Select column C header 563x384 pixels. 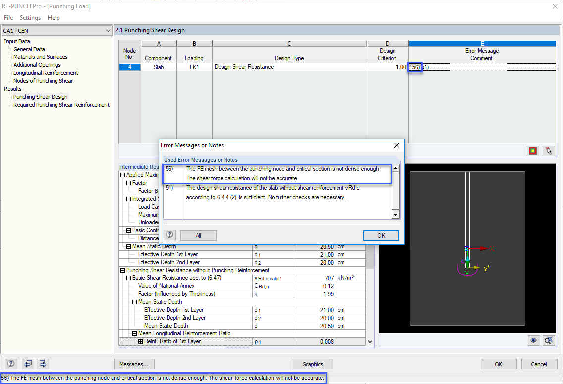coord(289,44)
